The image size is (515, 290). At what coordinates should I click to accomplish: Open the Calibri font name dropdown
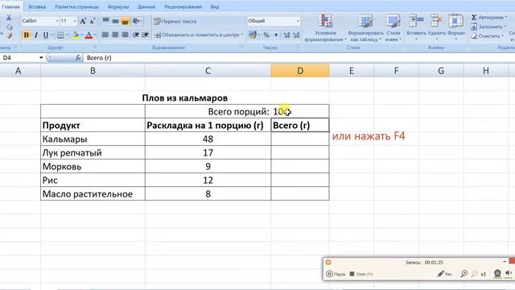pos(57,21)
